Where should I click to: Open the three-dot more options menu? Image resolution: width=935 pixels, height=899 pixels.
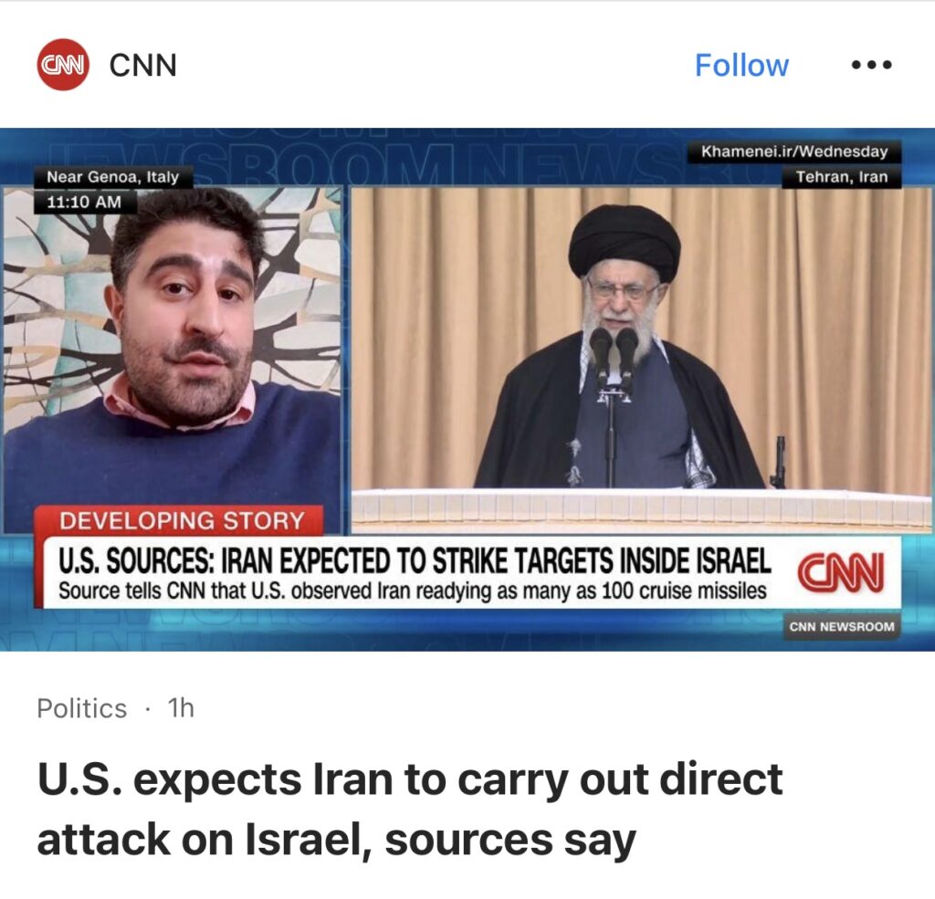[x=871, y=65]
